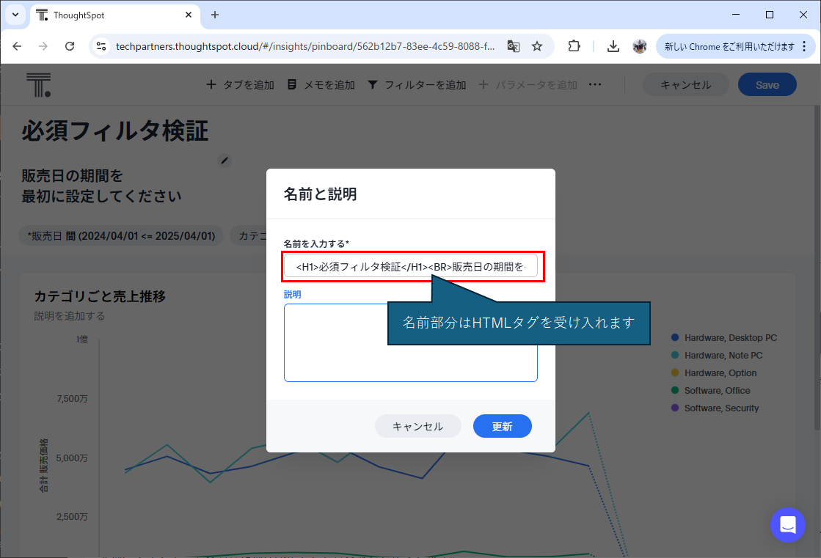Expand the Chrome tab search dropdown
The image size is (821, 558).
(x=15, y=15)
